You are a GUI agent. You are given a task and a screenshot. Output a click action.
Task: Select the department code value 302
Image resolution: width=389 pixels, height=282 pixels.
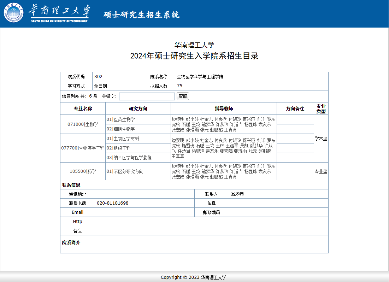coord(99,76)
